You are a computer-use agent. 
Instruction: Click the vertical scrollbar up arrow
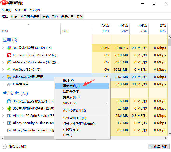click(x=170, y=37)
